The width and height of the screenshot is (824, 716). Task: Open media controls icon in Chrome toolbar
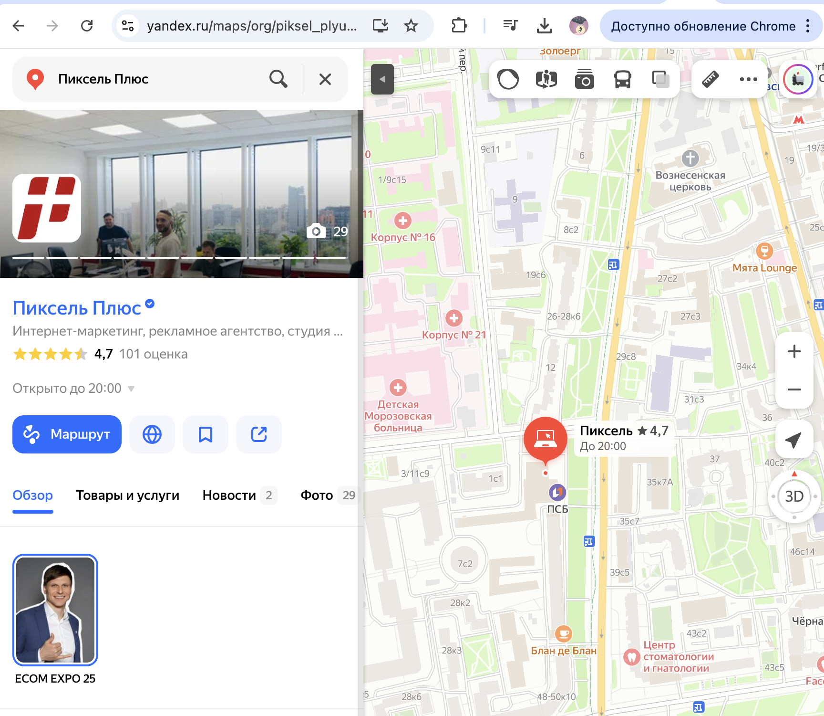point(510,26)
